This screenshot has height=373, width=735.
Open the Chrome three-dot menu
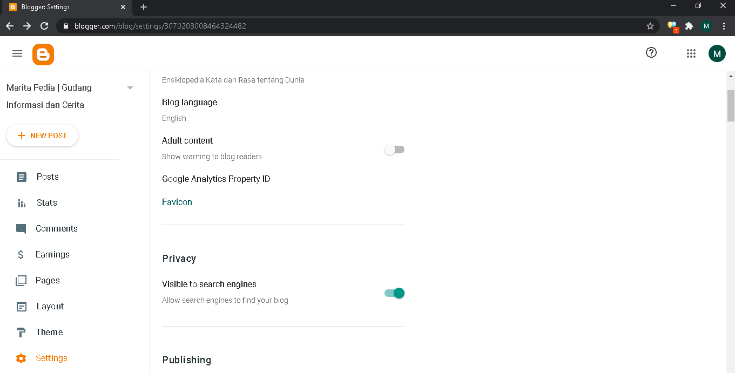pos(724,26)
